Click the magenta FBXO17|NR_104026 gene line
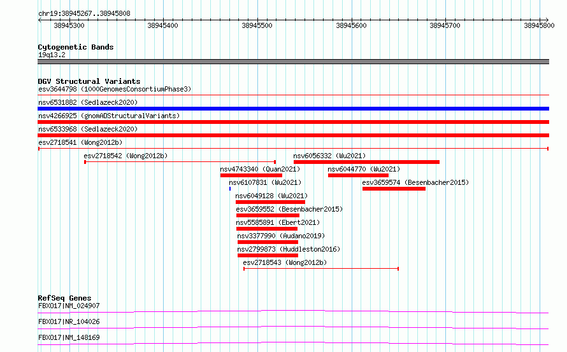This screenshot has height=352, width=567. click(293, 327)
